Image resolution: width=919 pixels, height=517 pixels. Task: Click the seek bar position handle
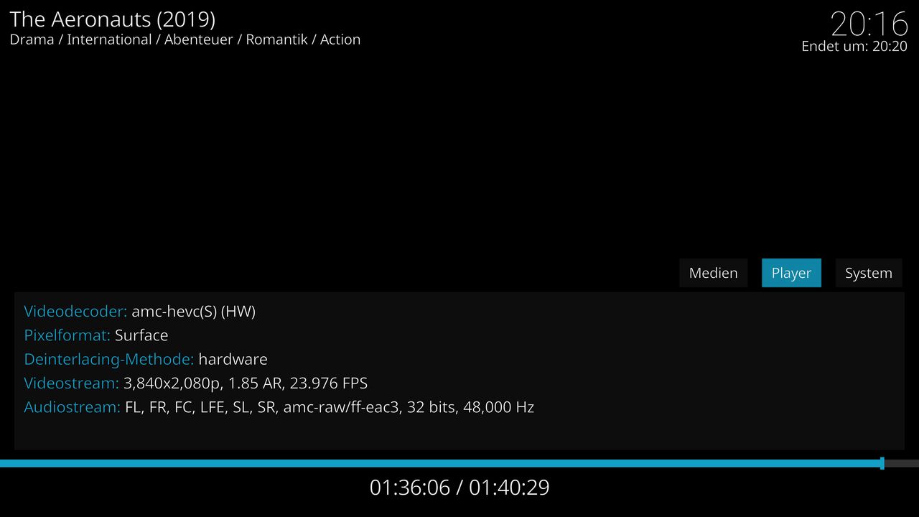pyautogui.click(x=882, y=463)
